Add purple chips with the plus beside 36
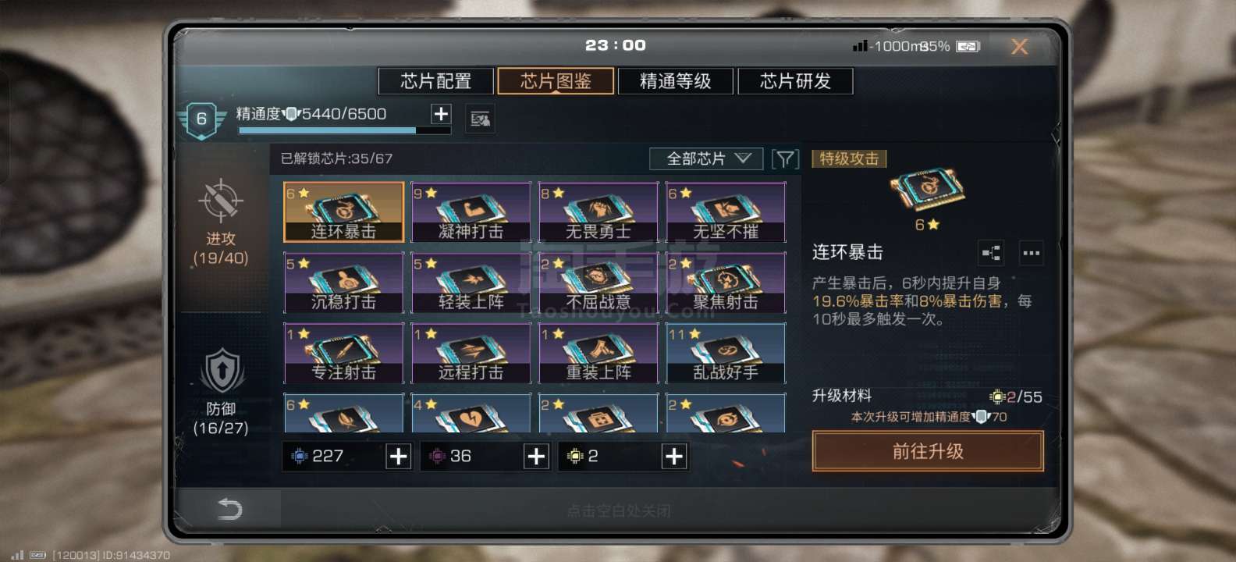1236x562 pixels. pos(536,457)
